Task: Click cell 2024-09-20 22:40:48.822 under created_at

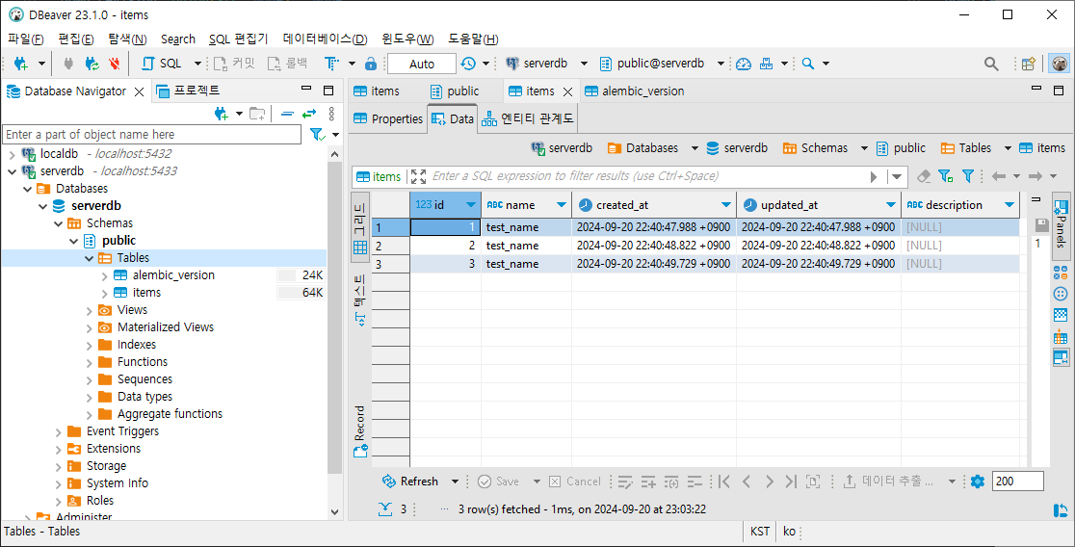Action: point(653,246)
